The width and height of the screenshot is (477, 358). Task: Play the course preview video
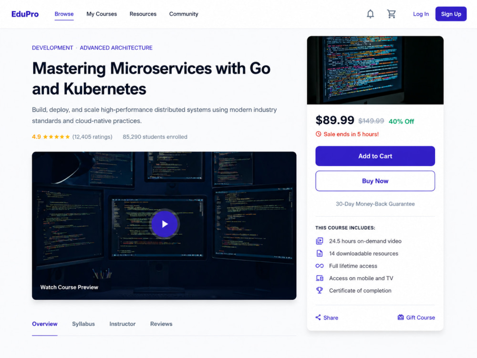click(165, 224)
